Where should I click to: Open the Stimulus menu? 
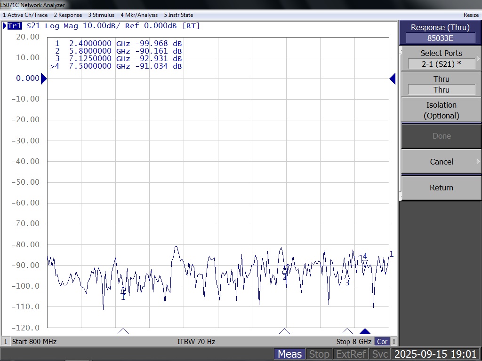(101, 15)
